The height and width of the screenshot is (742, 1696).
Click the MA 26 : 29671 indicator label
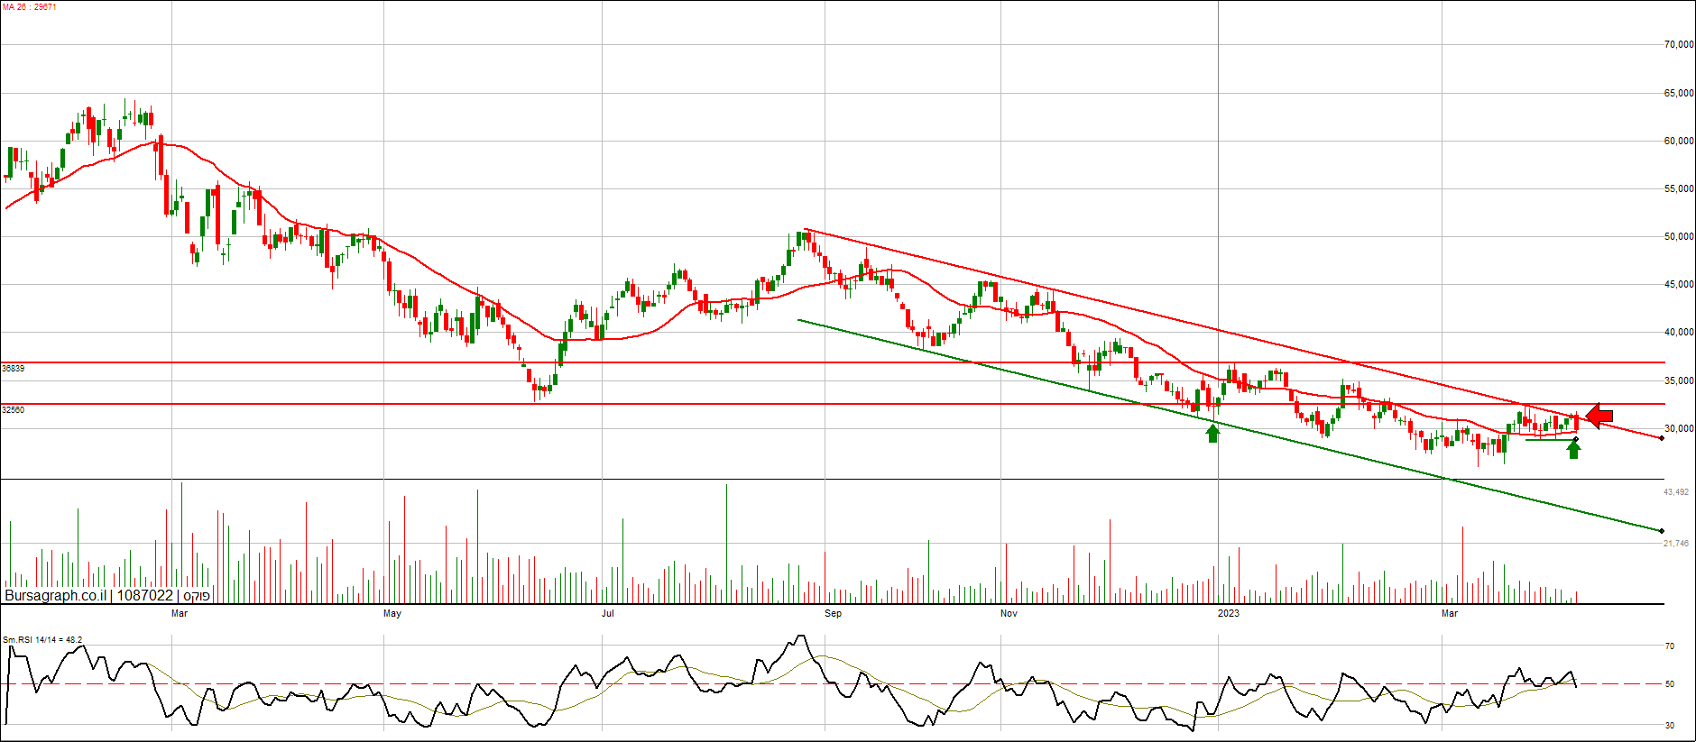[x=30, y=7]
